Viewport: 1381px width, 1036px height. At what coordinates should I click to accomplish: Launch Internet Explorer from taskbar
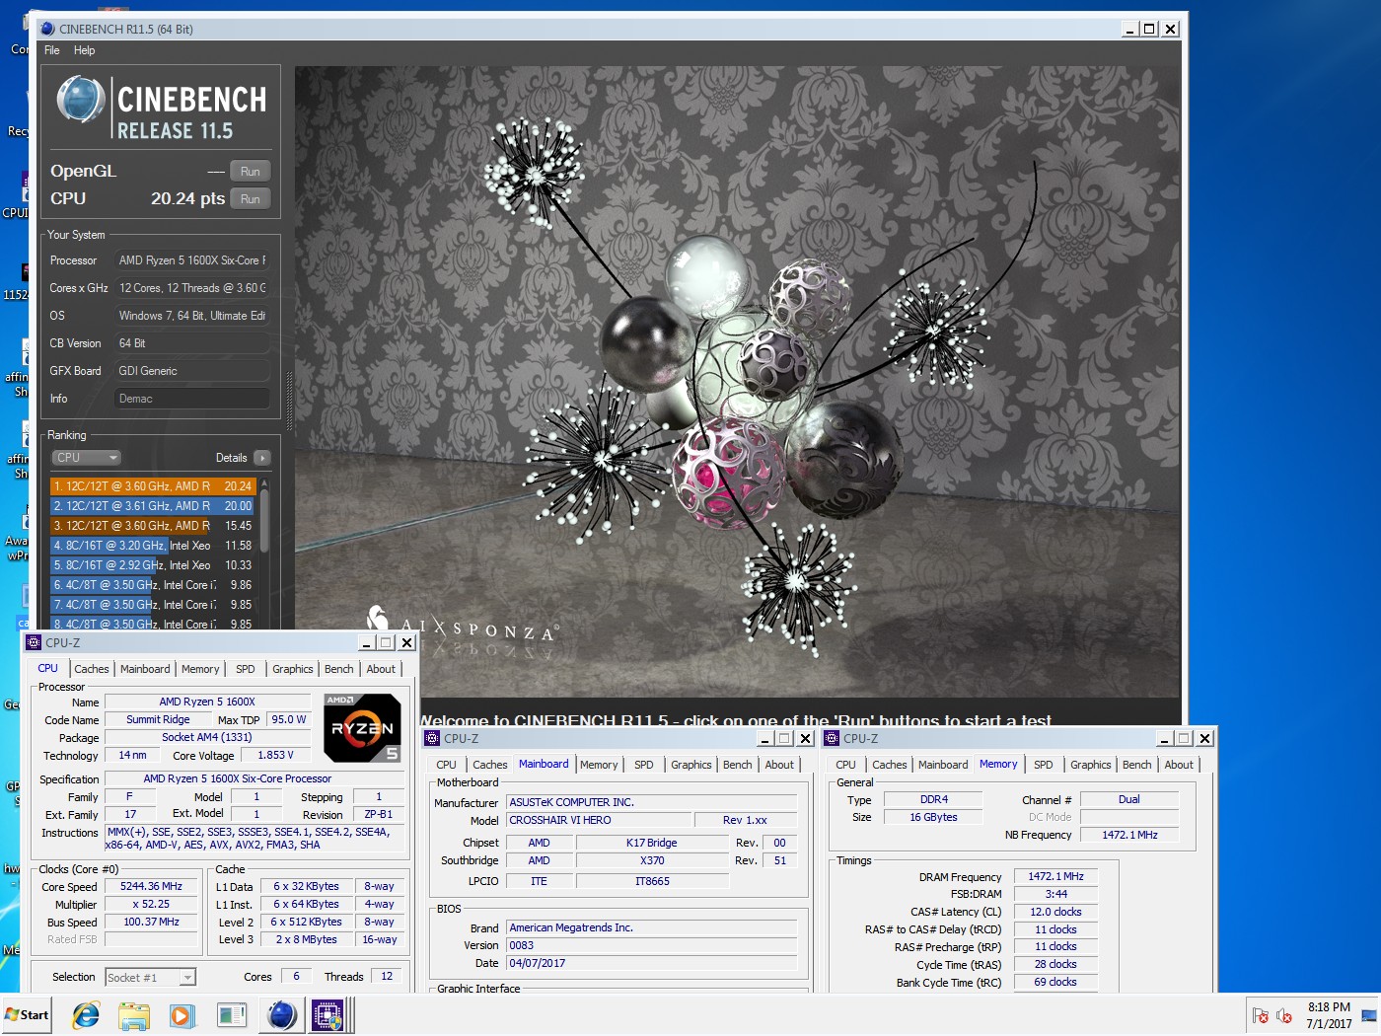point(87,1015)
